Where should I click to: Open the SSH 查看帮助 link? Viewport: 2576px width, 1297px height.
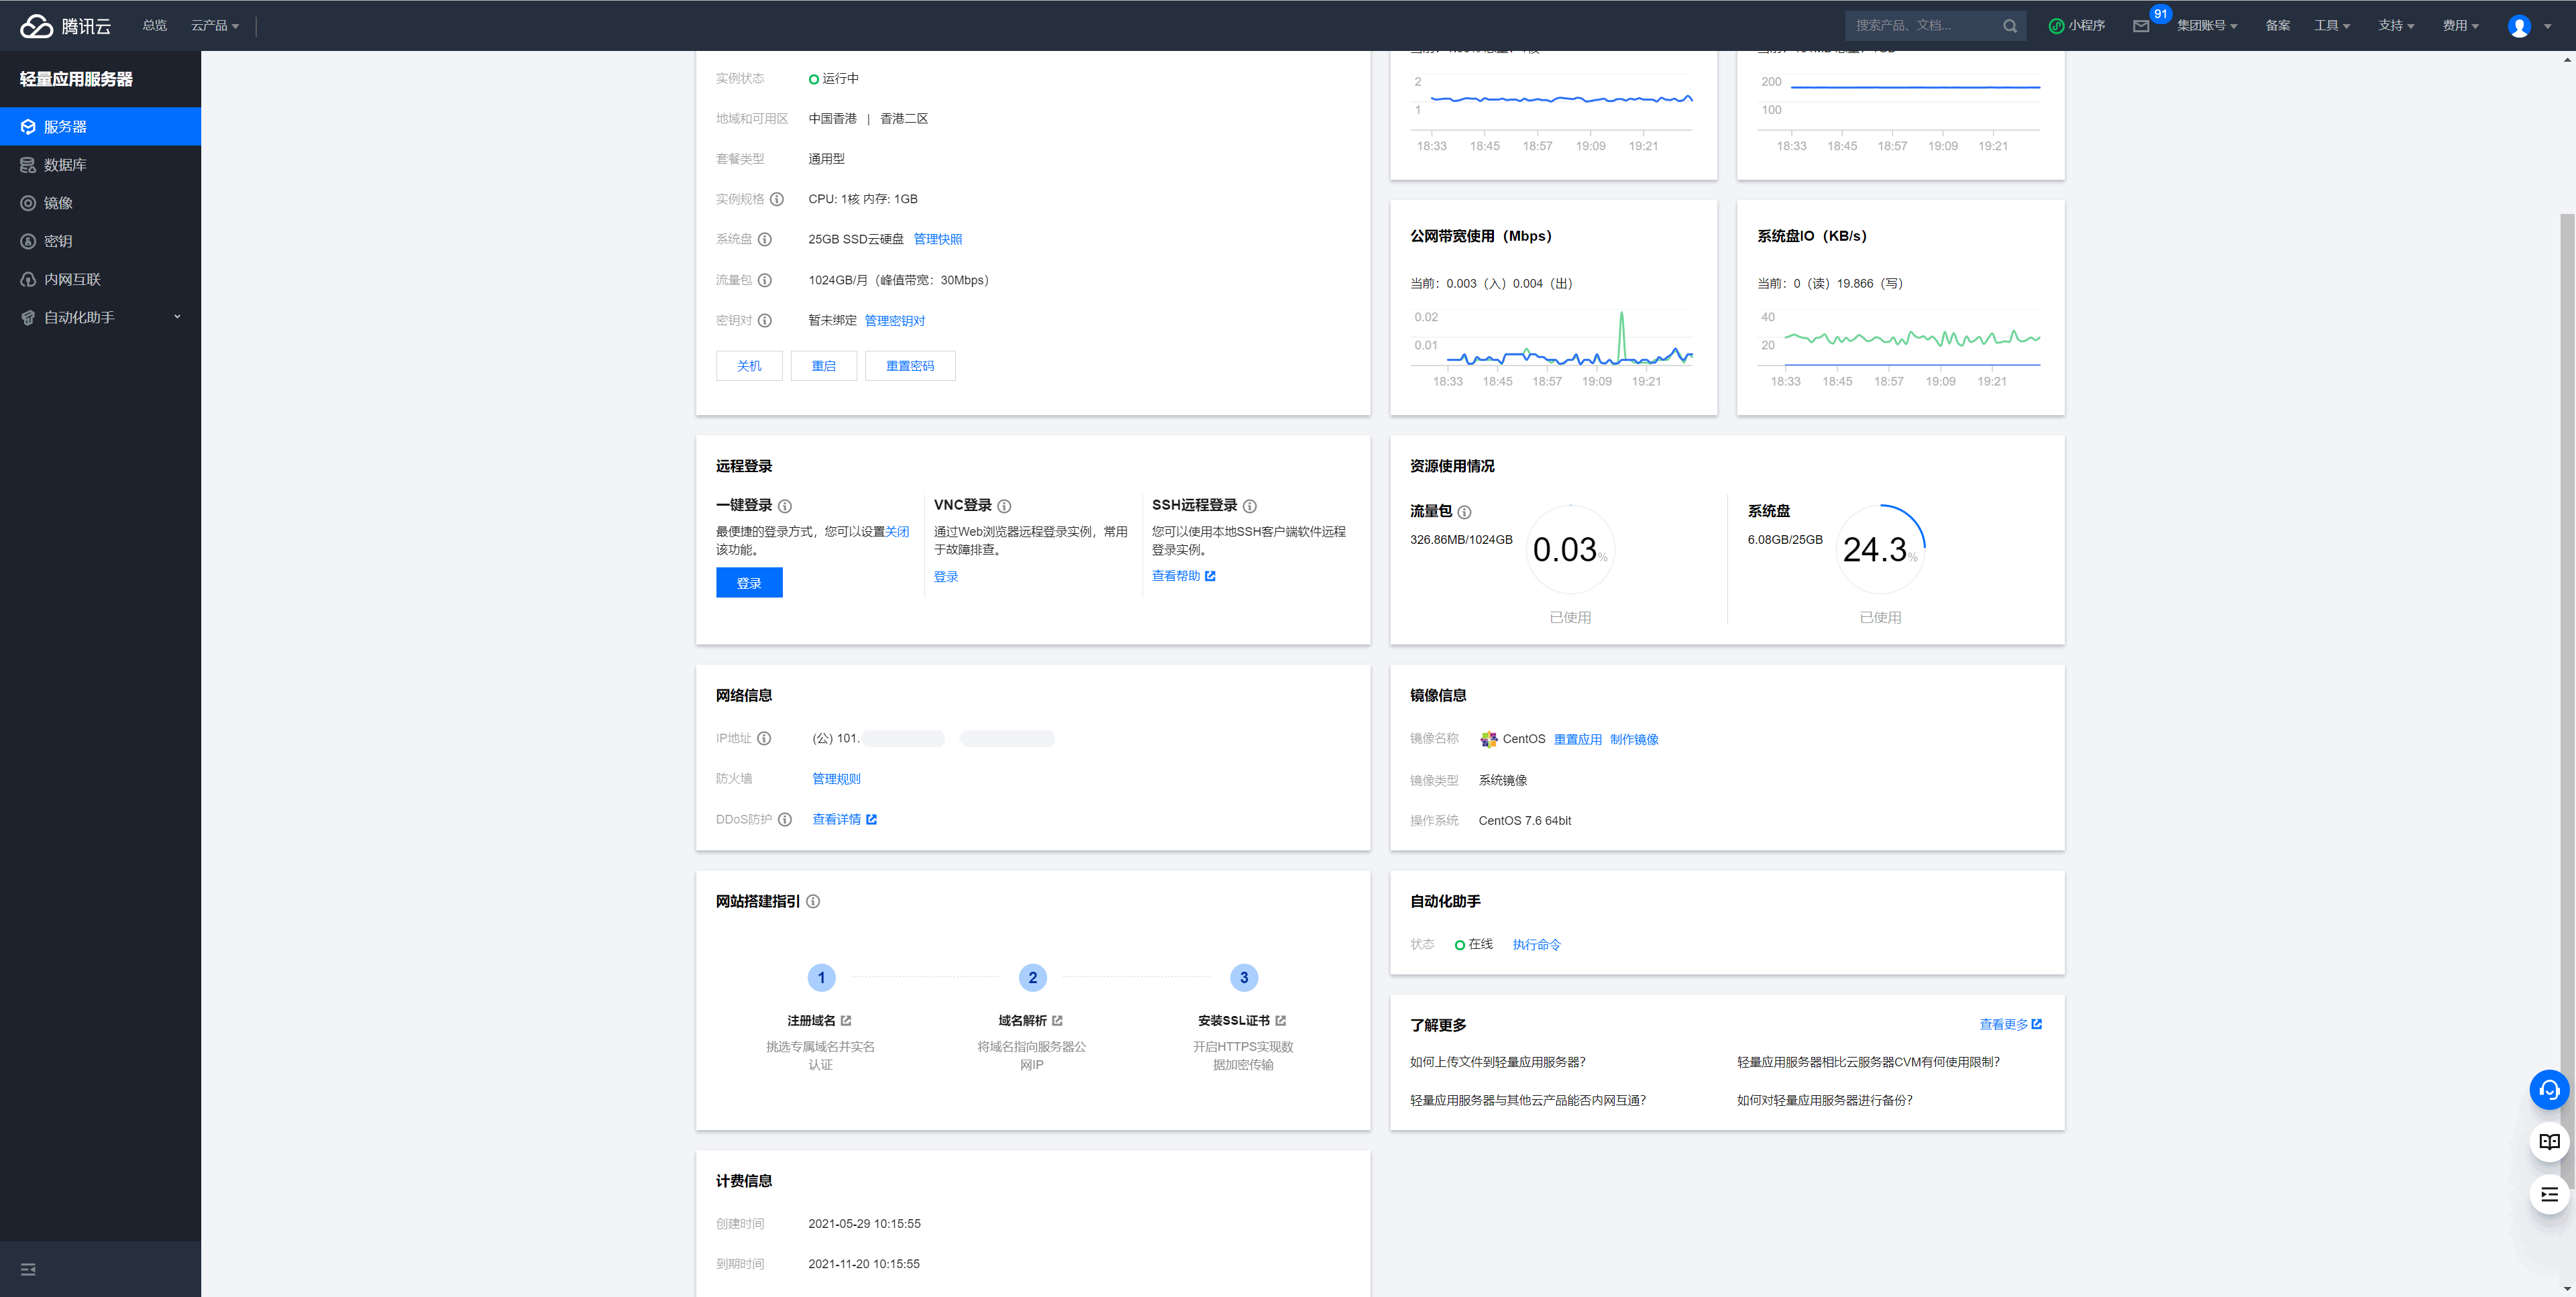1184,576
